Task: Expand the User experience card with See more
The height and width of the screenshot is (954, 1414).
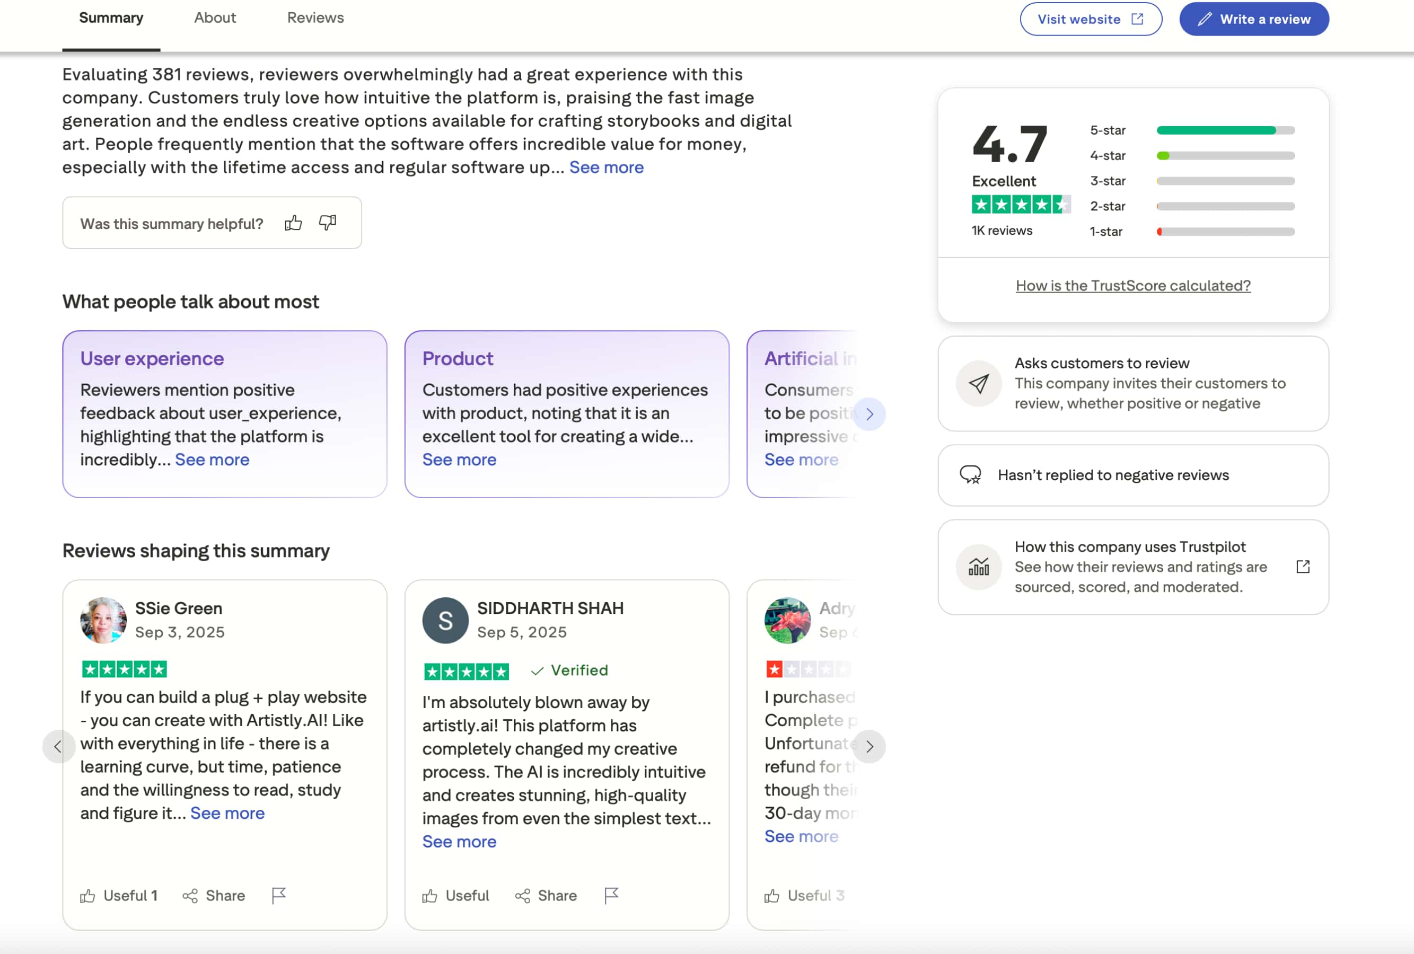Action: click(212, 460)
